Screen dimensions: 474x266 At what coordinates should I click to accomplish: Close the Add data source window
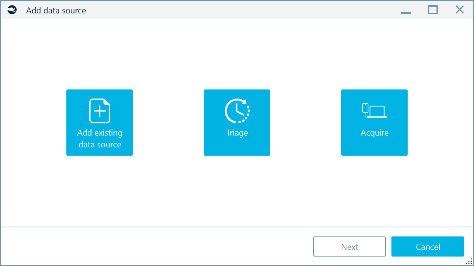tap(459, 10)
